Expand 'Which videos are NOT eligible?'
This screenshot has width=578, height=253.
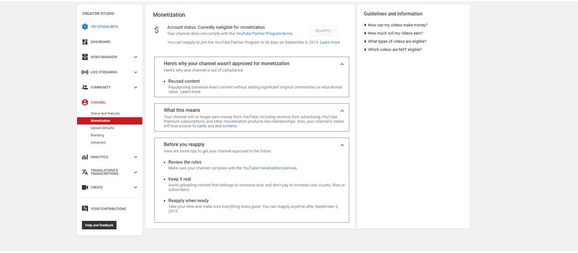(393, 50)
